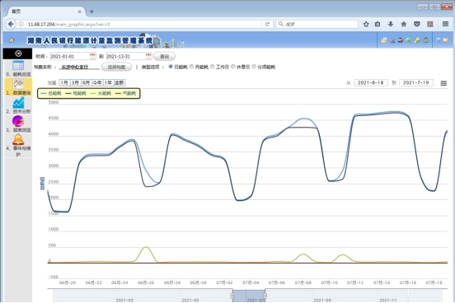Choose the 3月 range tab
This screenshot has height=303, width=455.
click(75, 82)
